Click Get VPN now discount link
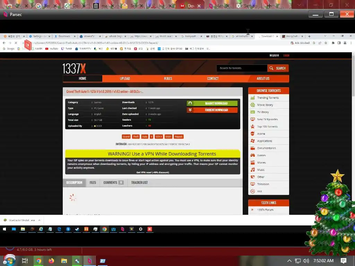The height and width of the screenshot is (266, 355). (153, 172)
